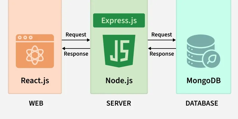238x119 pixels.
Task: Click the SERVER caption
Action: point(119,103)
